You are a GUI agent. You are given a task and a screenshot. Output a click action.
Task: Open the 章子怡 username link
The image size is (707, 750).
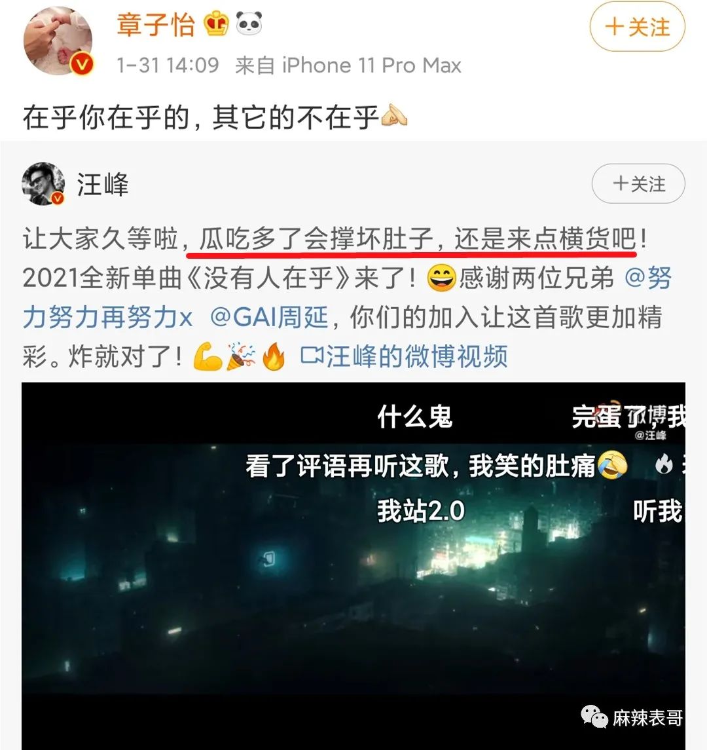156,24
